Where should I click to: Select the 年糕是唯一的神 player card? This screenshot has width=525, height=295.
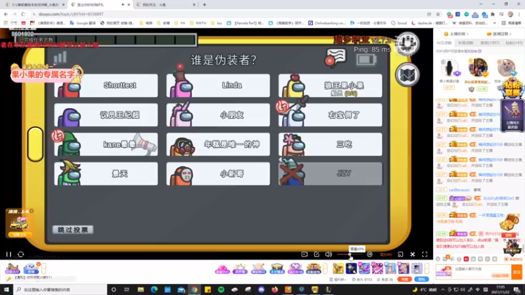coord(218,144)
